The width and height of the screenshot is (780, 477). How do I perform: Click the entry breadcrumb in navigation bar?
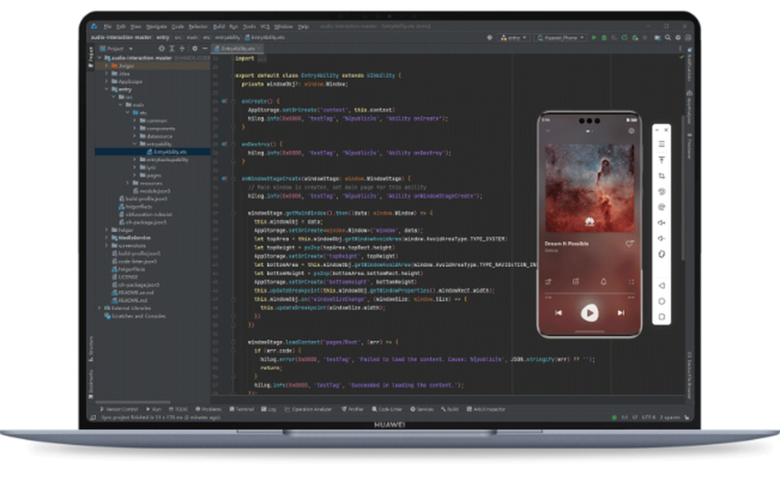163,37
